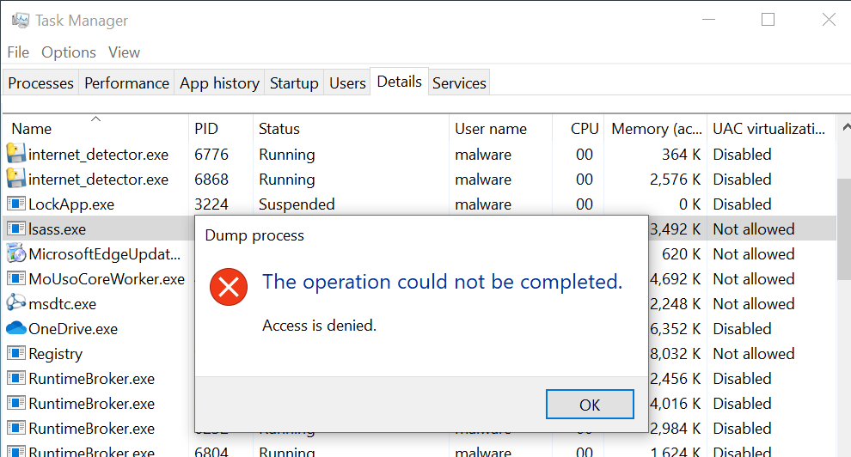Click the LockApp.exe process icon
The width and height of the screenshot is (851, 457).
16,204
